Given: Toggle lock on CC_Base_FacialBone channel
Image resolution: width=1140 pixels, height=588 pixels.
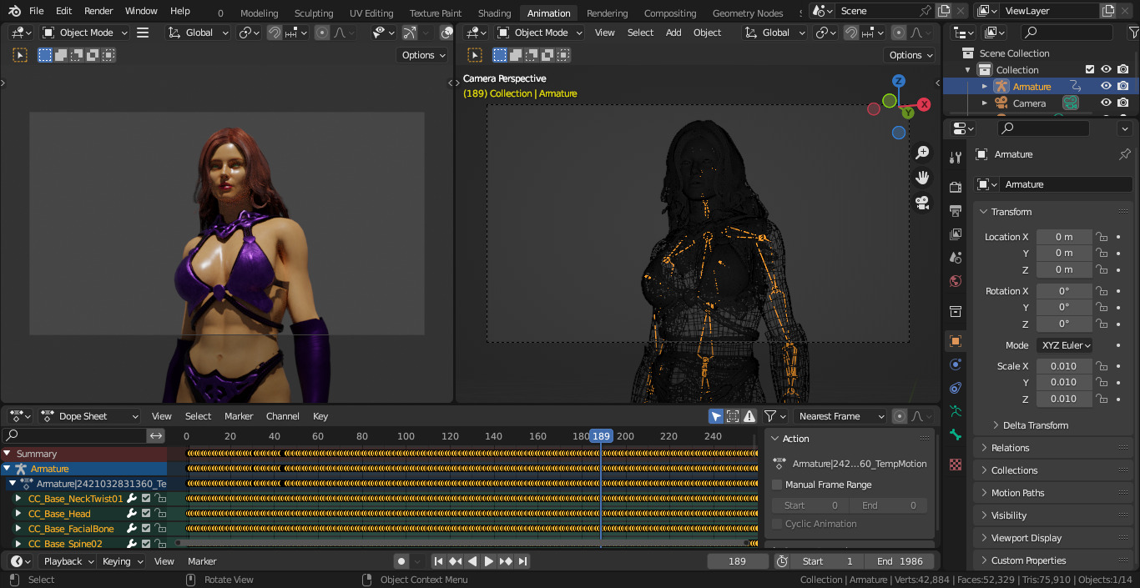Looking at the screenshot, I should pyautogui.click(x=160, y=529).
